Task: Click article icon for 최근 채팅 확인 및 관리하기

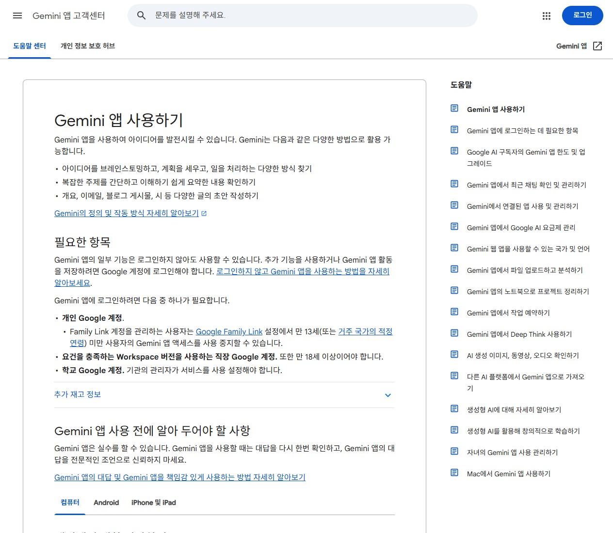Action: 454,184
